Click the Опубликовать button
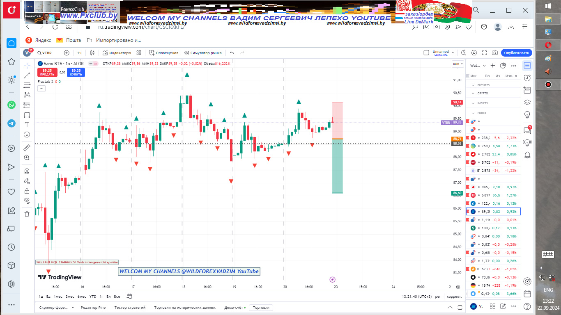Screen dimensions: 561x315 [517, 53]
